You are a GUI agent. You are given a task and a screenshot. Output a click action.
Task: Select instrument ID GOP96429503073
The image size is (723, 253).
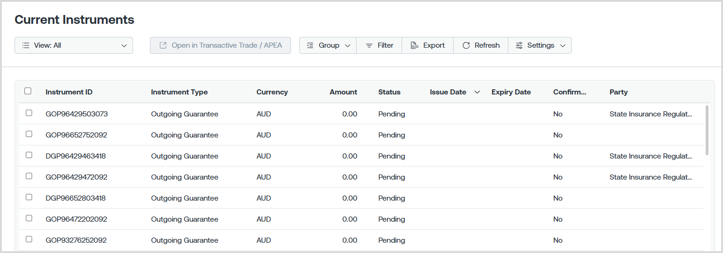tap(76, 114)
